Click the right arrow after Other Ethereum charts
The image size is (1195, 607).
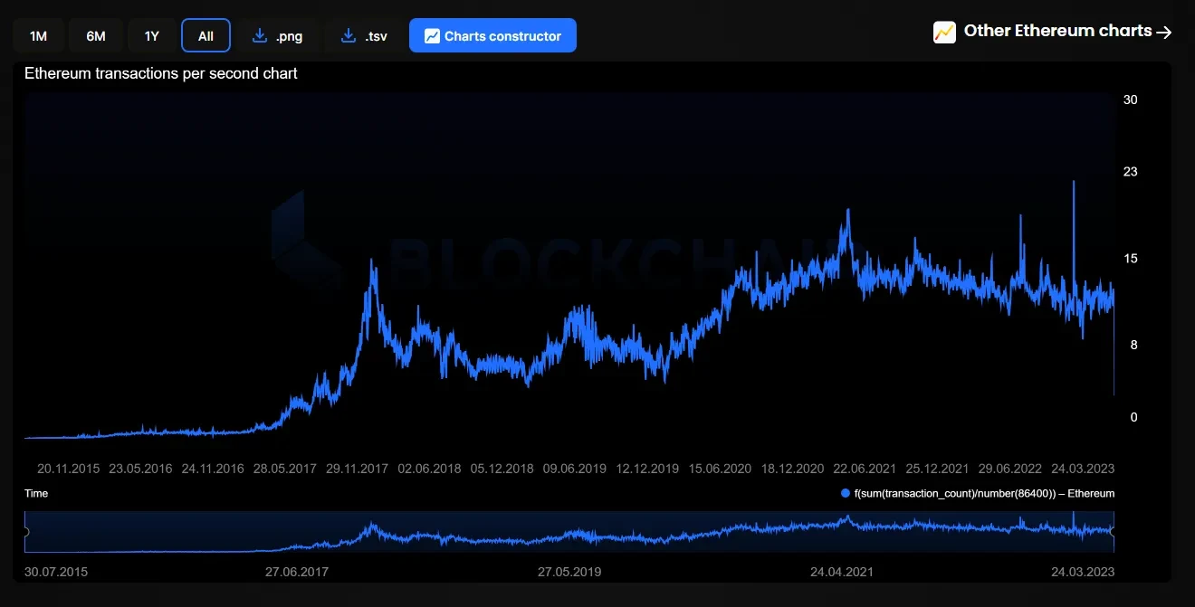(1165, 32)
